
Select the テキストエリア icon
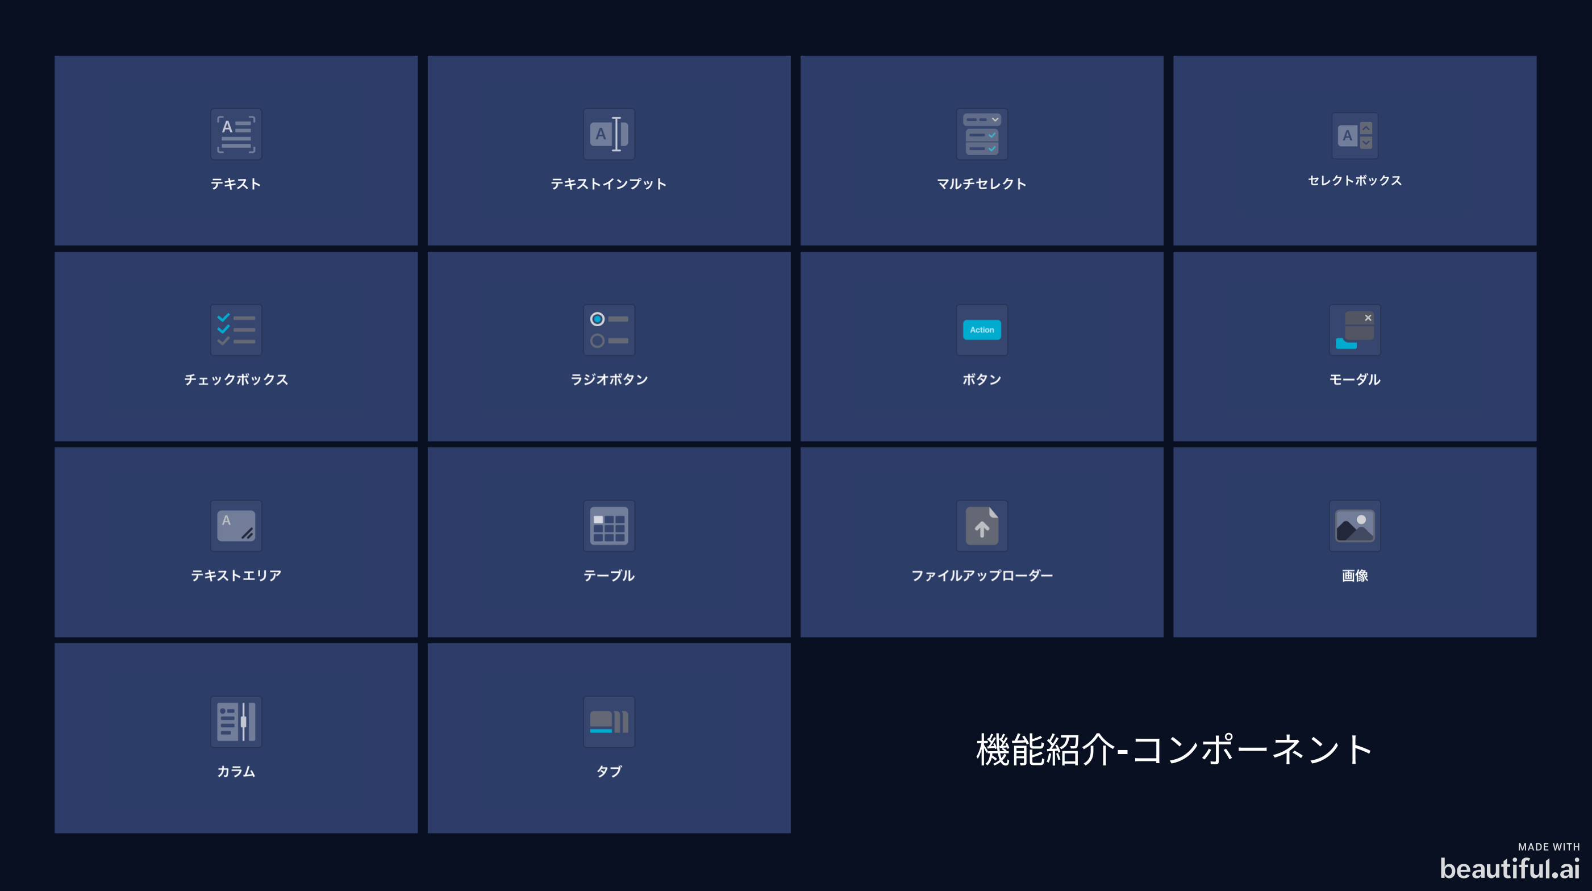coord(235,526)
